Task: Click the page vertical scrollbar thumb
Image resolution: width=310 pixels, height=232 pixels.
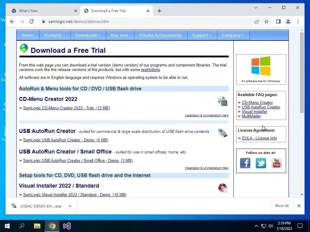Action: tap(302, 72)
